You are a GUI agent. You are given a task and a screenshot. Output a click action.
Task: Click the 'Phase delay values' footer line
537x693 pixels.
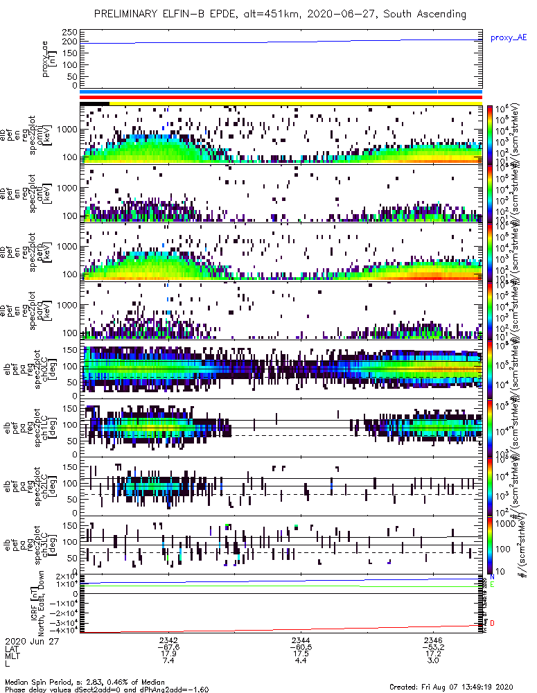(107, 690)
